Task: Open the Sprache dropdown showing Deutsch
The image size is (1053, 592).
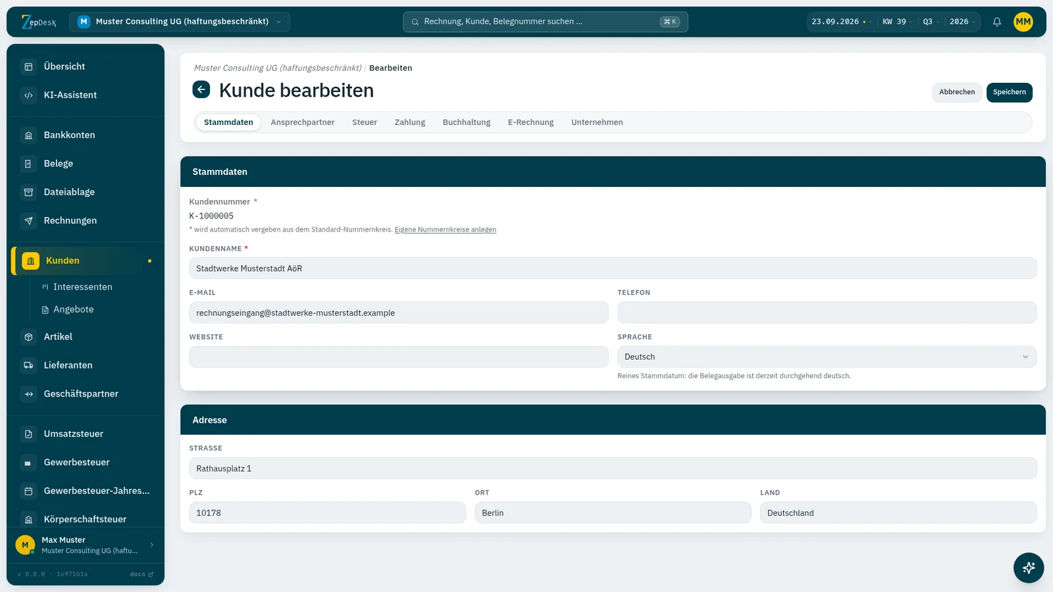Action: [x=827, y=357]
